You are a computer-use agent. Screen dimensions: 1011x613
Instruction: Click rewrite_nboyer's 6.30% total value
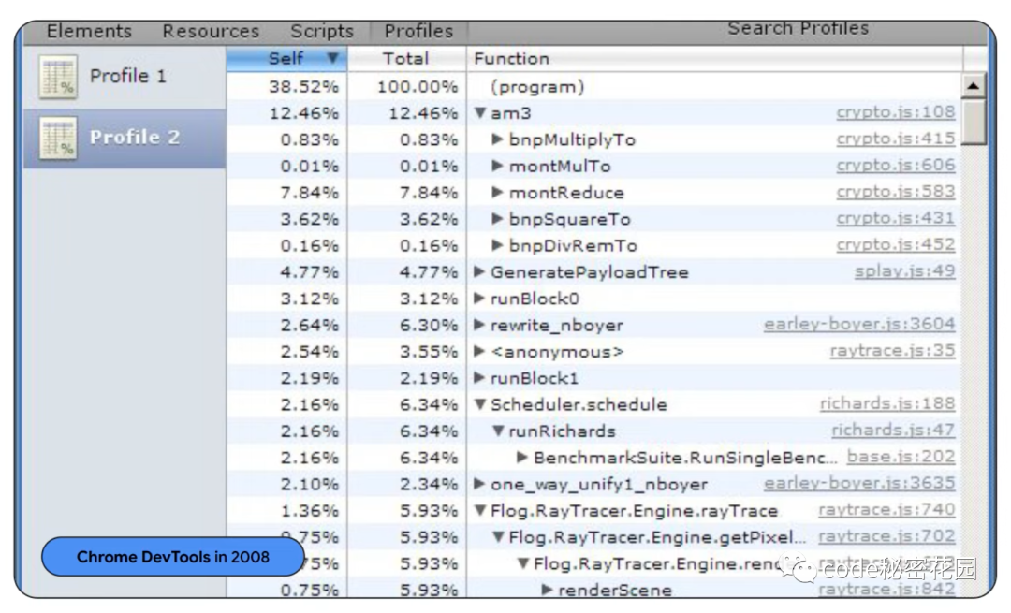429,326
